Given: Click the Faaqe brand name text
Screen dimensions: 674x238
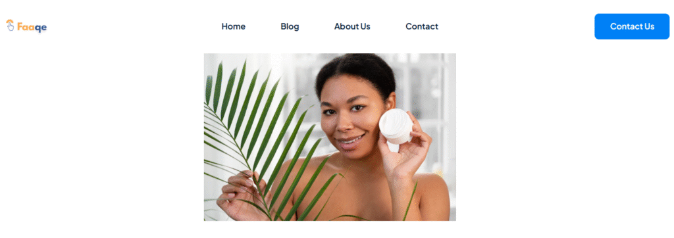Looking at the screenshot, I should 32,28.
